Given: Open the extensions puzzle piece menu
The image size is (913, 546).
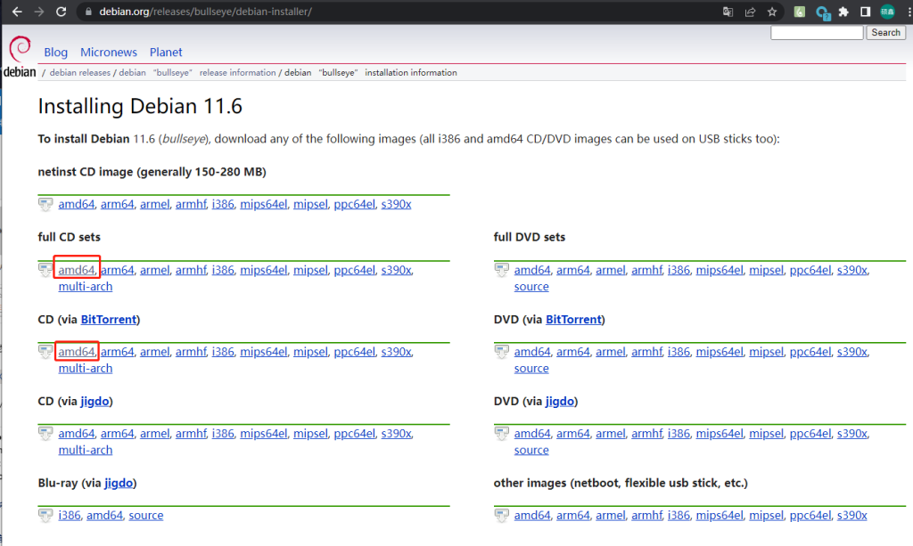Looking at the screenshot, I should pos(843,12).
